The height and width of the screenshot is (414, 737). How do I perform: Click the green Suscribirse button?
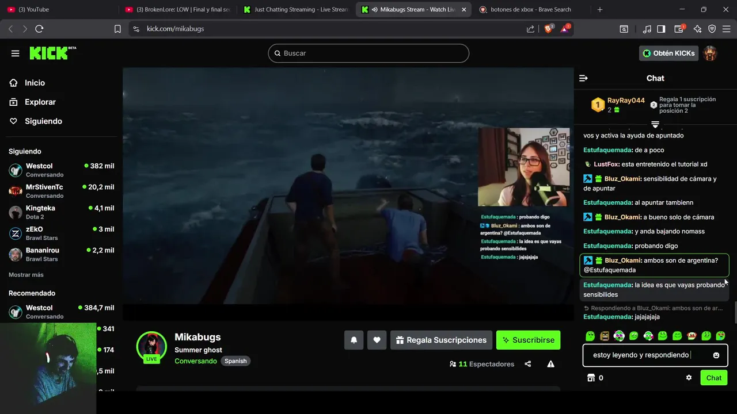[528, 340]
